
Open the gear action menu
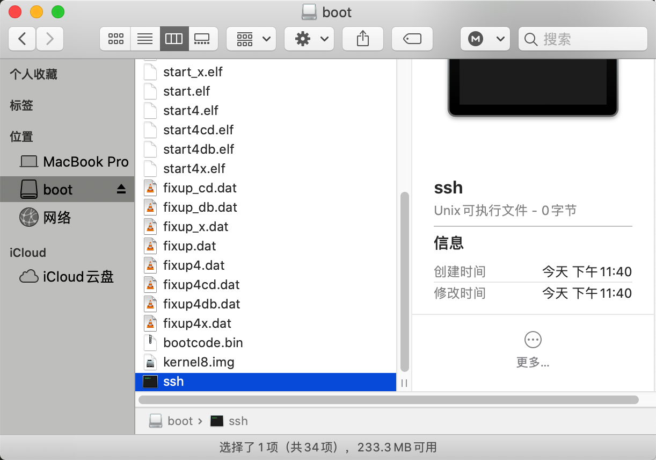[x=309, y=39]
